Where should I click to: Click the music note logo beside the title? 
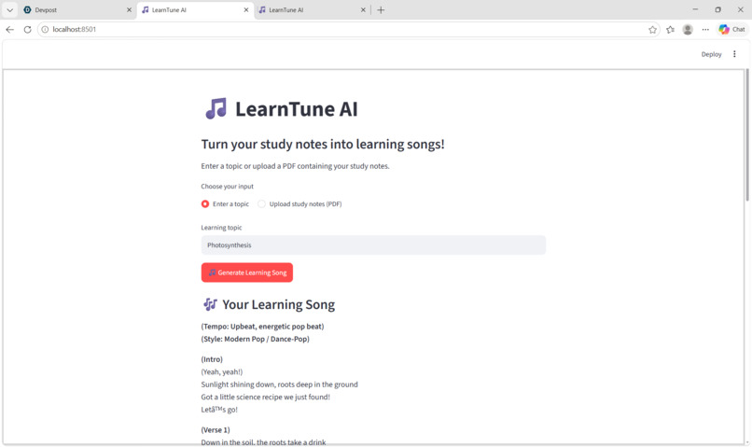(x=216, y=108)
